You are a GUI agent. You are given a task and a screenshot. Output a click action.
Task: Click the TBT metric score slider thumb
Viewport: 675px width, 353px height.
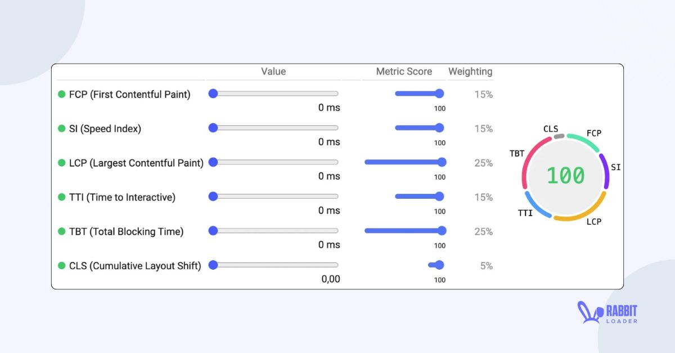[x=442, y=230]
